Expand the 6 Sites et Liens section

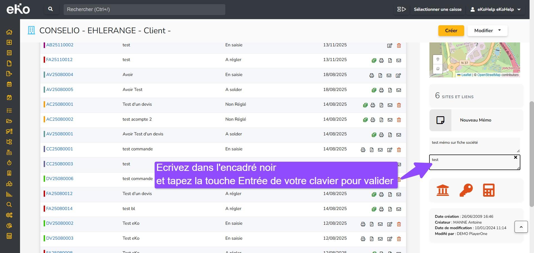[x=476, y=96]
